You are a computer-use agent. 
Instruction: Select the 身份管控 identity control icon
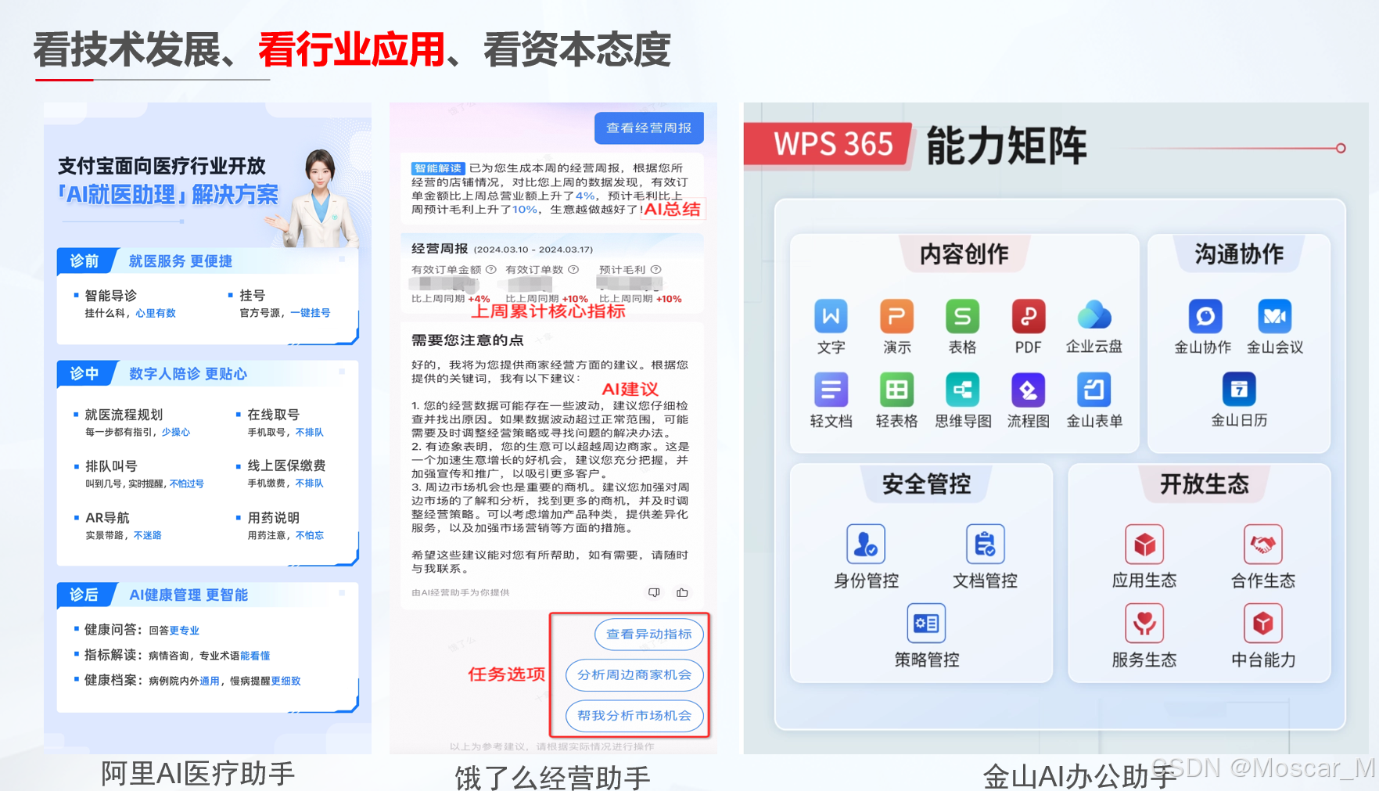(x=865, y=544)
